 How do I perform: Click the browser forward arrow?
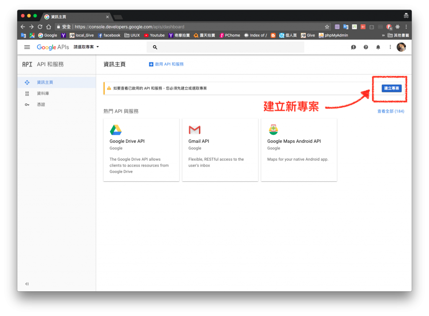point(31,27)
